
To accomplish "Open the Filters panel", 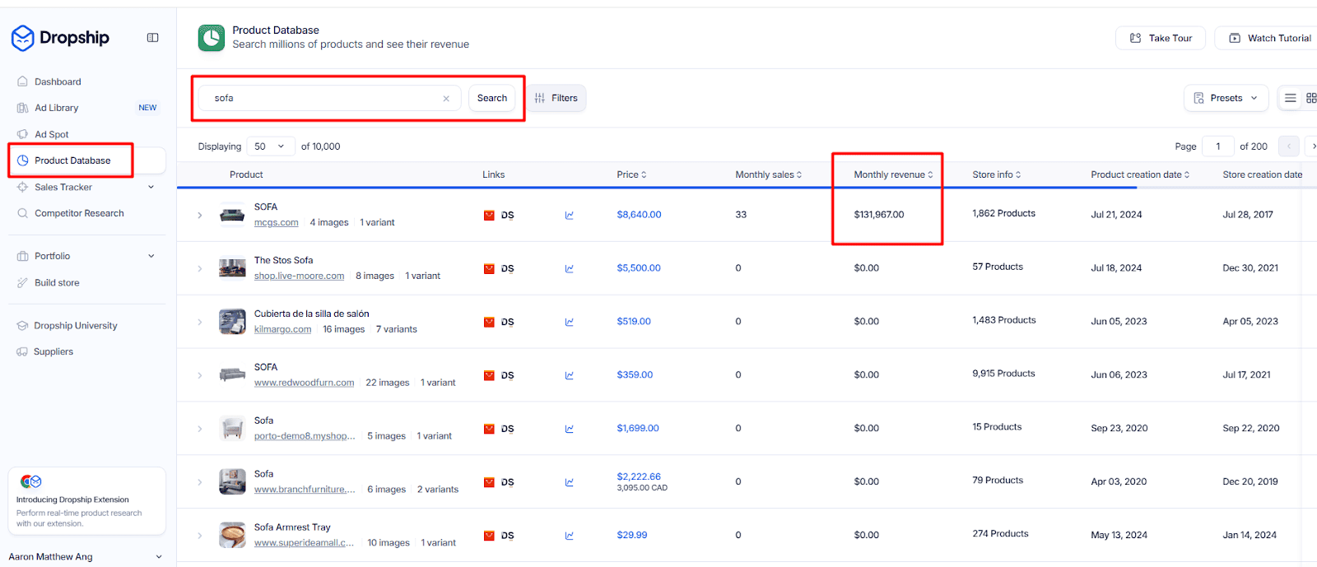I will pos(556,98).
